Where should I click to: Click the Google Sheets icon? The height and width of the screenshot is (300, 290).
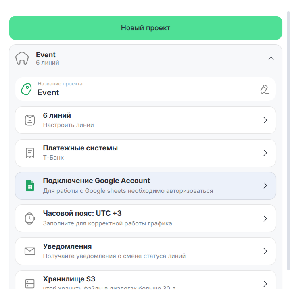(30, 186)
